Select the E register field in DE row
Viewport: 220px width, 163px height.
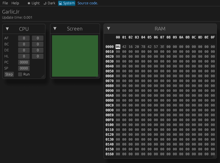point(38,50)
